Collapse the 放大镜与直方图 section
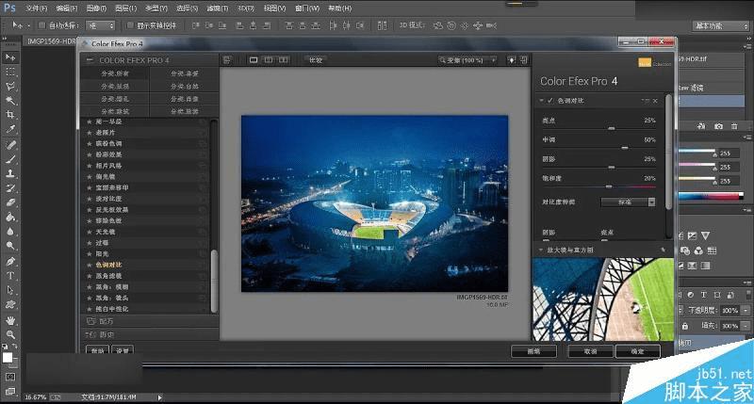Image resolution: width=754 pixels, height=404 pixels. pyautogui.click(x=541, y=250)
